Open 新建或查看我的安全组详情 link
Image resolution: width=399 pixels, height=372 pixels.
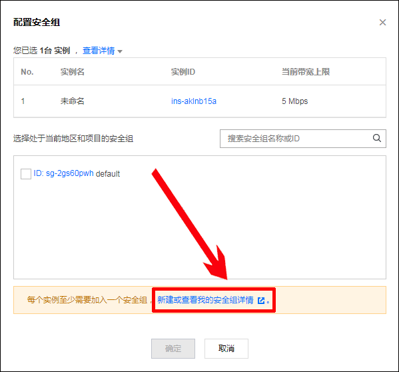tap(205, 300)
